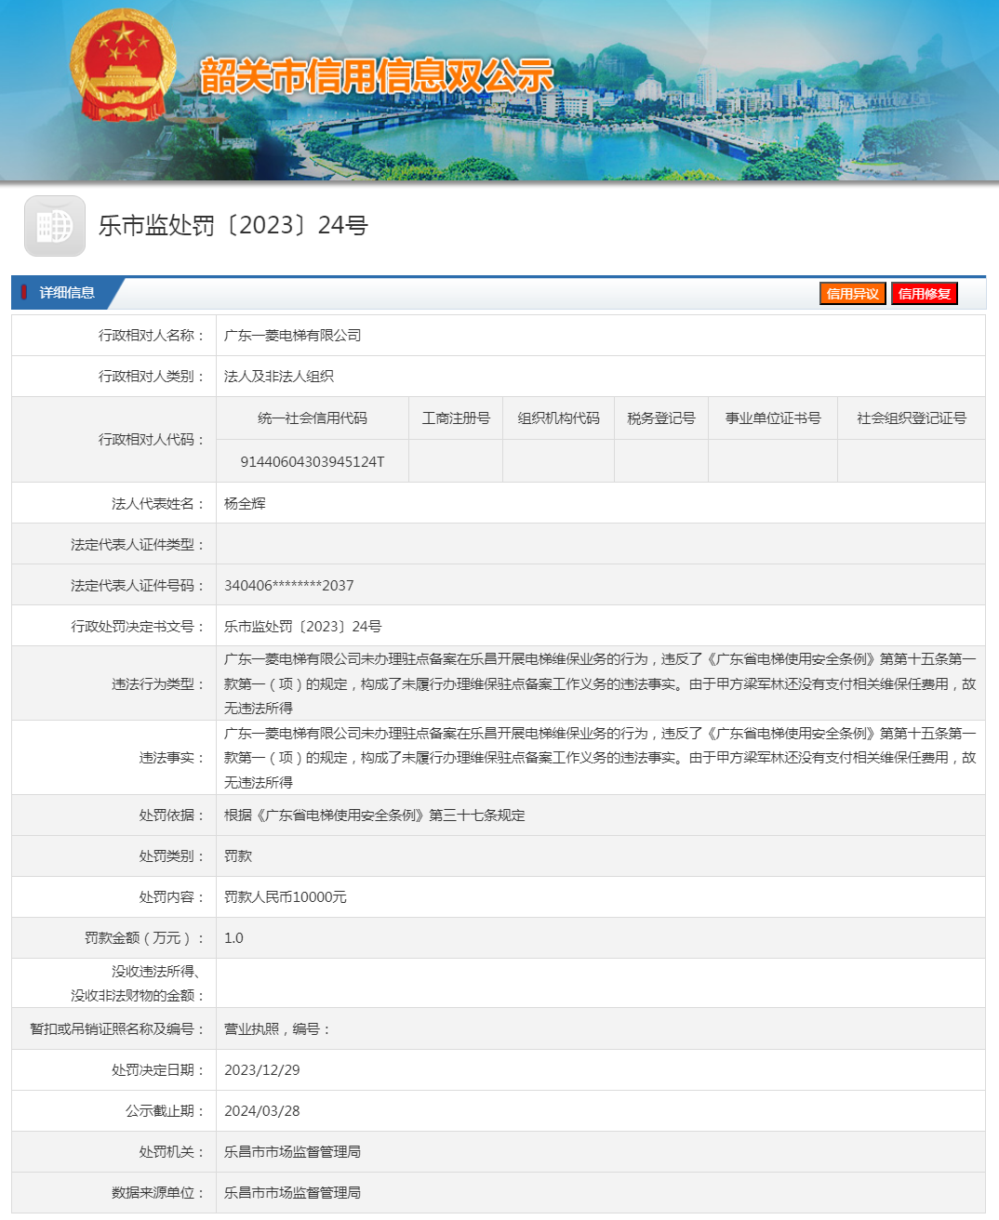This screenshot has height=1220, width=999.
Task: Click 数据来源单位 value 乐昌市市场监督管理局
Action: [x=292, y=1193]
